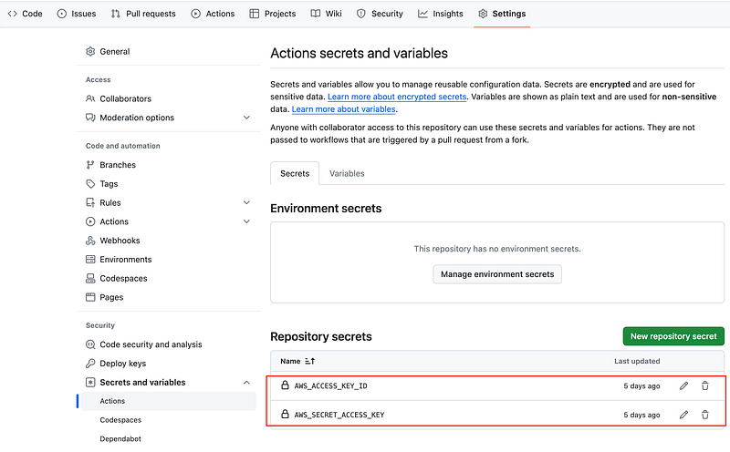The width and height of the screenshot is (730, 452).
Task: Click the sidebar Actions play icon
Action: tap(90, 221)
